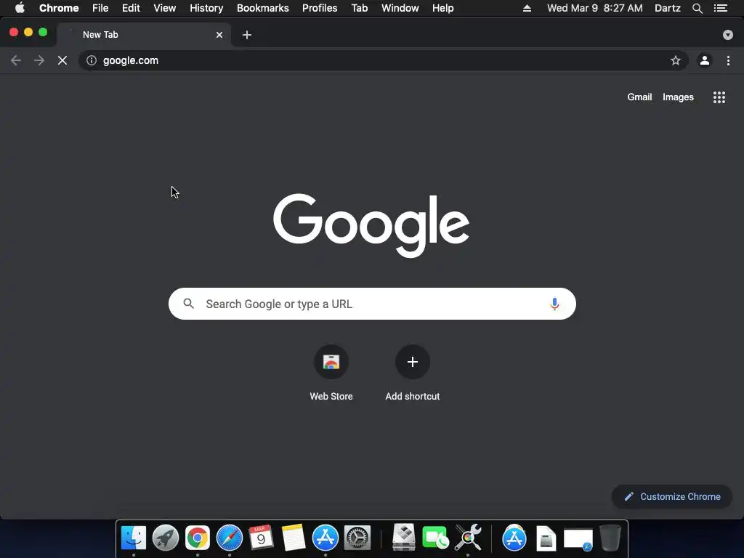Open the Edit menu
The image size is (744, 558).
131,8
